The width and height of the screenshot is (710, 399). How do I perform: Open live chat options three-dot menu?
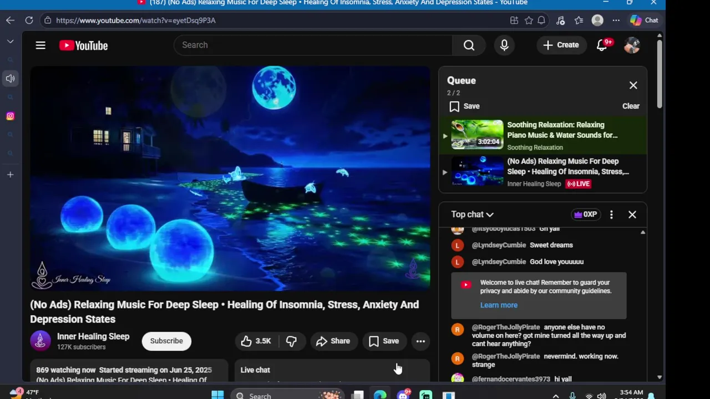(x=611, y=214)
